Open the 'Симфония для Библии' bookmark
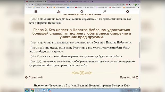 click(39, 7)
